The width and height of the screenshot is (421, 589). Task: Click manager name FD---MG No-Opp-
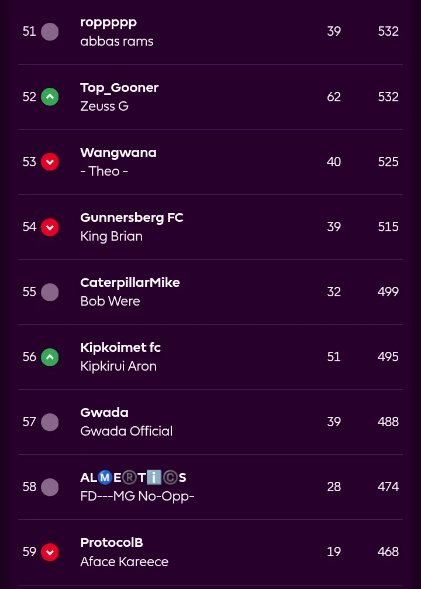(137, 496)
